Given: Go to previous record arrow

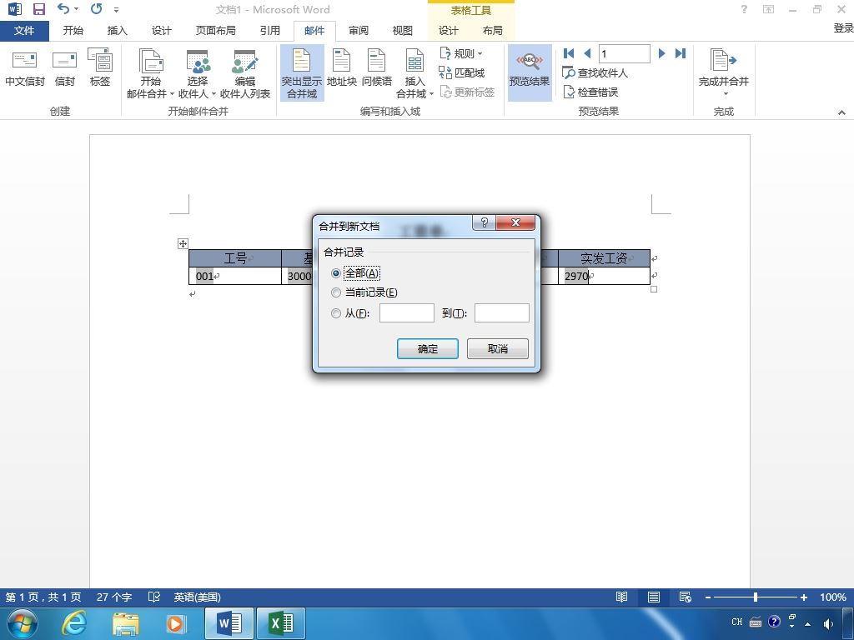Looking at the screenshot, I should (x=587, y=53).
